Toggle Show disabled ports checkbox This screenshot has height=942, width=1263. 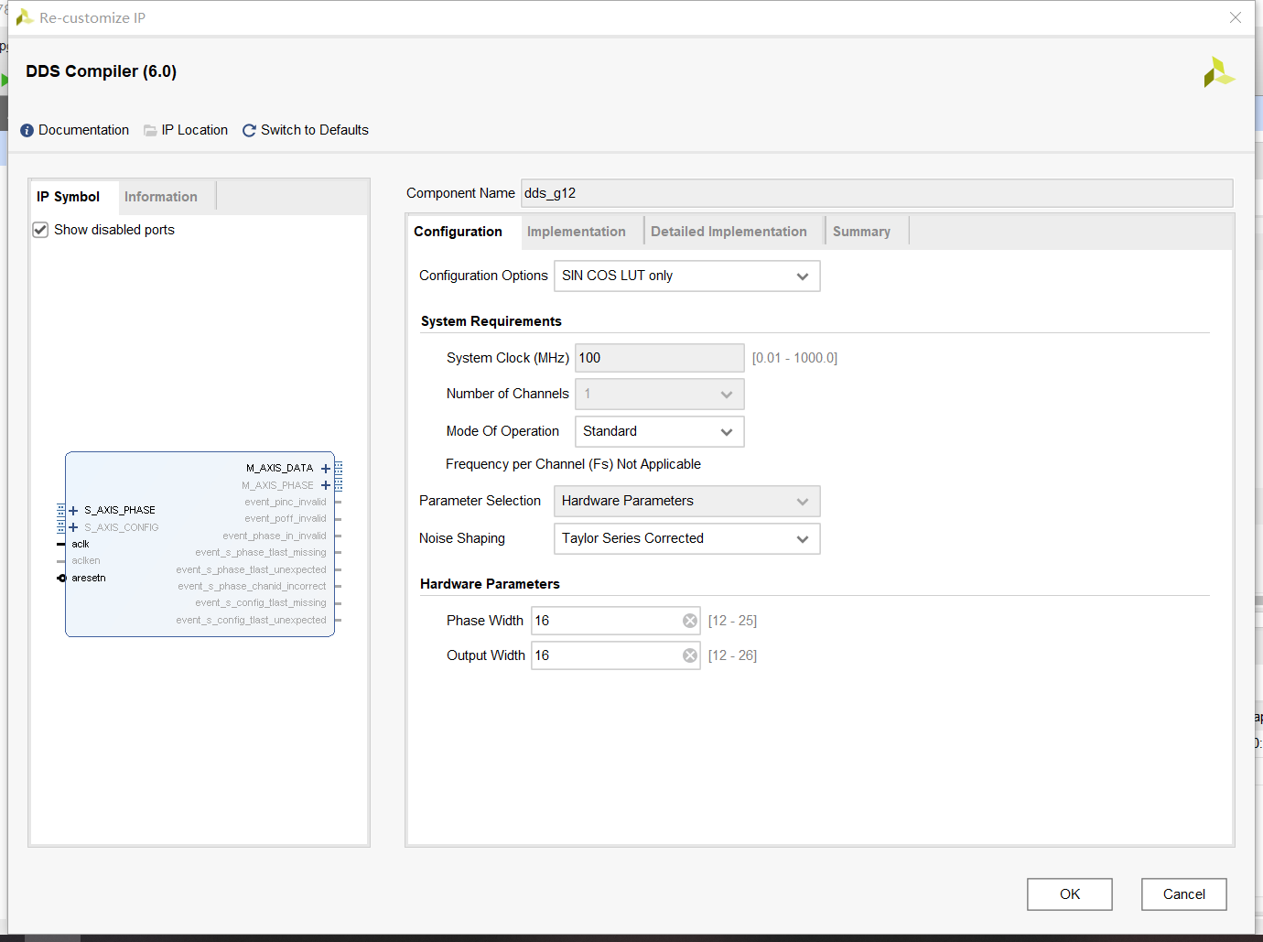(40, 230)
